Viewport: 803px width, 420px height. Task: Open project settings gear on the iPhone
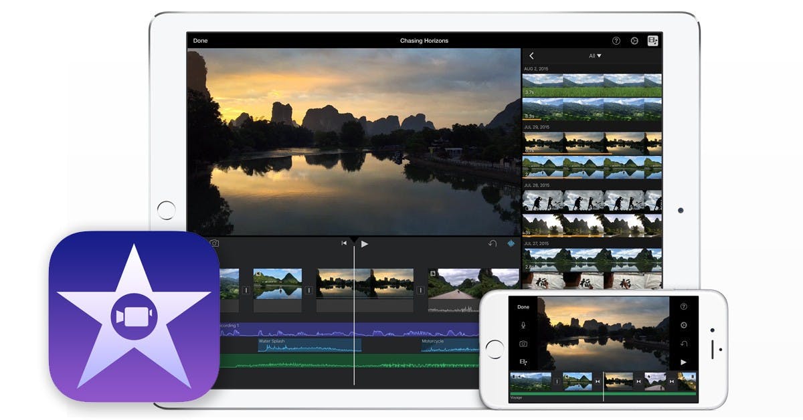click(683, 325)
